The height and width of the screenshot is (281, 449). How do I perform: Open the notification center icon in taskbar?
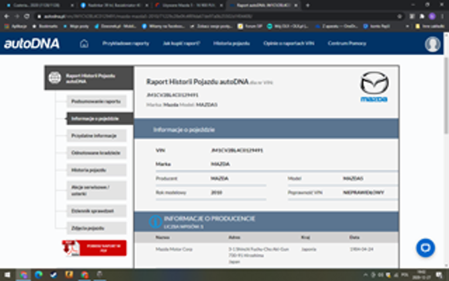[440, 275]
